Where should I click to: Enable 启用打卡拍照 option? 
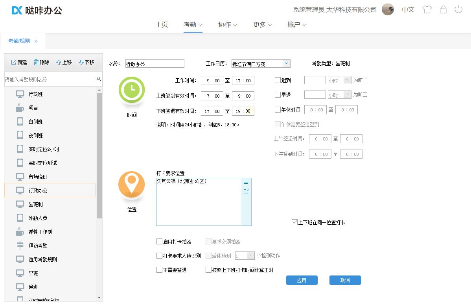(x=159, y=242)
